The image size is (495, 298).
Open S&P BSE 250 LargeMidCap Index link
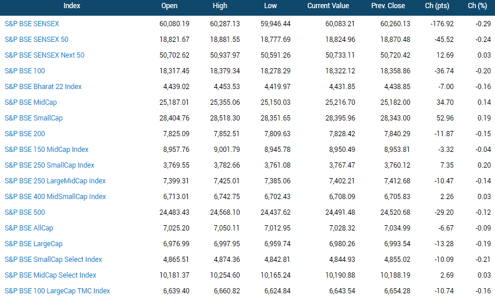55,181
